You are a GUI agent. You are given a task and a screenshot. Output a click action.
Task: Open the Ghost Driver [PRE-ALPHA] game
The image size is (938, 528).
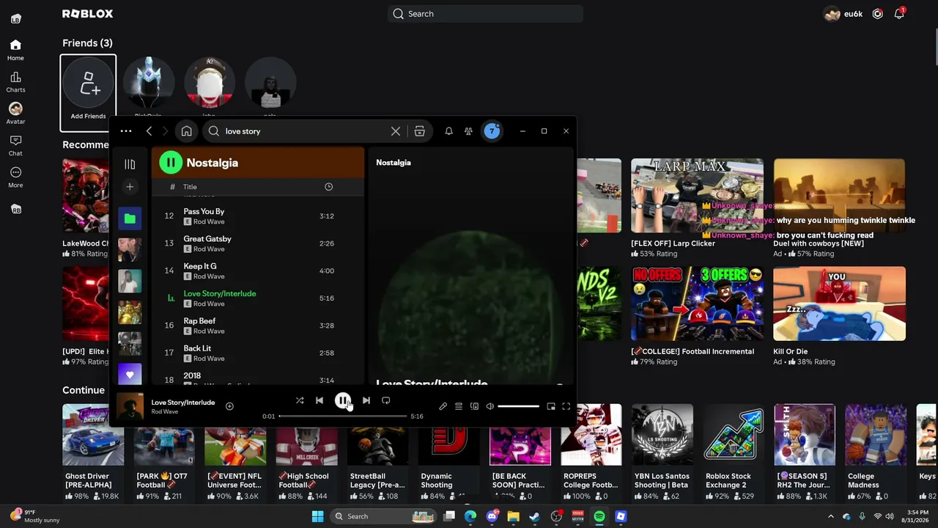tap(93, 453)
